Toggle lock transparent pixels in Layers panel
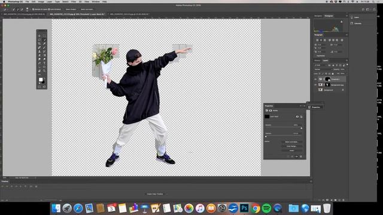The width and height of the screenshot is (383, 215). point(320,73)
